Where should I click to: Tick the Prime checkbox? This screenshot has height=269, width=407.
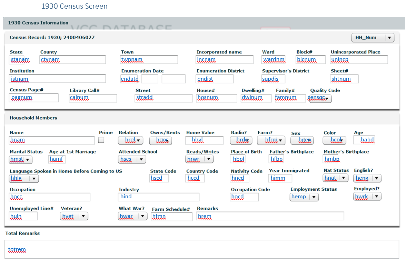point(101,140)
